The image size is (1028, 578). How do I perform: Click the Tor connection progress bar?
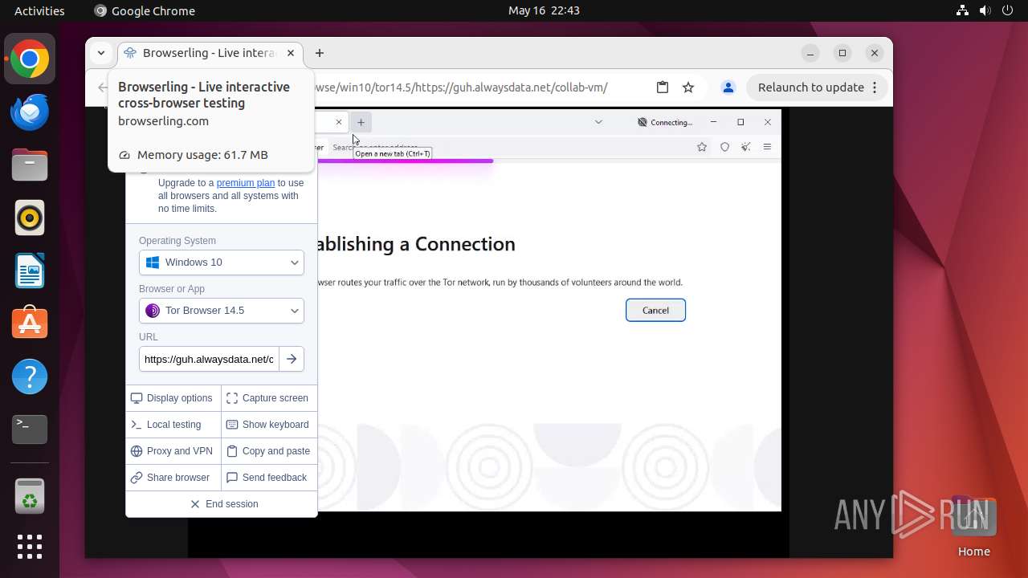(x=406, y=161)
